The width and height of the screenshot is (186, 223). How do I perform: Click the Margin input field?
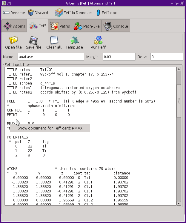pyautogui.click(x=119, y=57)
